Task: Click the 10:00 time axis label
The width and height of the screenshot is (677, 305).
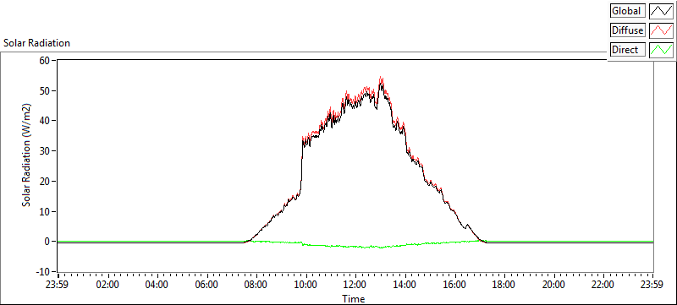Action: coord(306,285)
